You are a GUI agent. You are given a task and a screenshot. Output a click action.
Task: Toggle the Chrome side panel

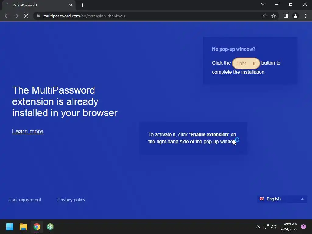(x=286, y=16)
